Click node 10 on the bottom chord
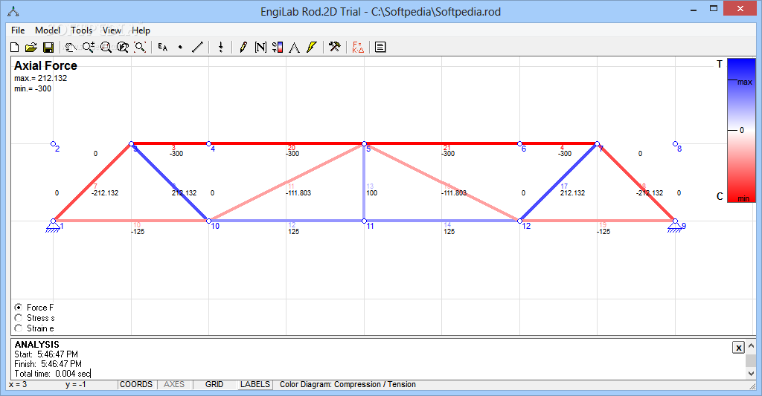The image size is (762, 396). (x=209, y=221)
